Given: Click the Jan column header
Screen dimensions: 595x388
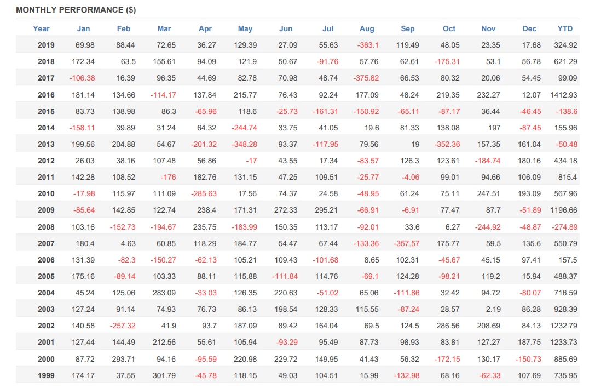Looking at the screenshot, I should (x=83, y=29).
